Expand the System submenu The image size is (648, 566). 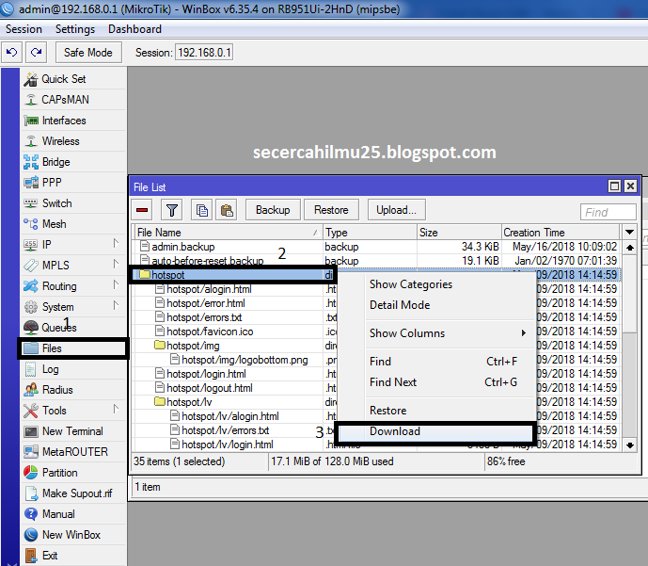[116, 306]
